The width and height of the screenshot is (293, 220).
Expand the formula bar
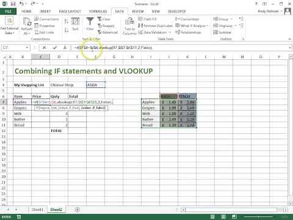pos(290,48)
